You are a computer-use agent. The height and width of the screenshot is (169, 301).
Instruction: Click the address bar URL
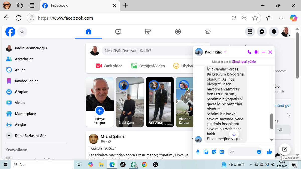coord(65,18)
